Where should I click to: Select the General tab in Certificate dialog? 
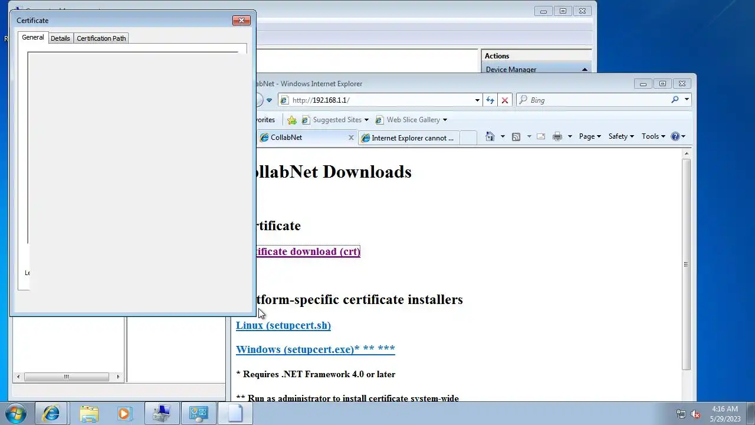(x=33, y=37)
